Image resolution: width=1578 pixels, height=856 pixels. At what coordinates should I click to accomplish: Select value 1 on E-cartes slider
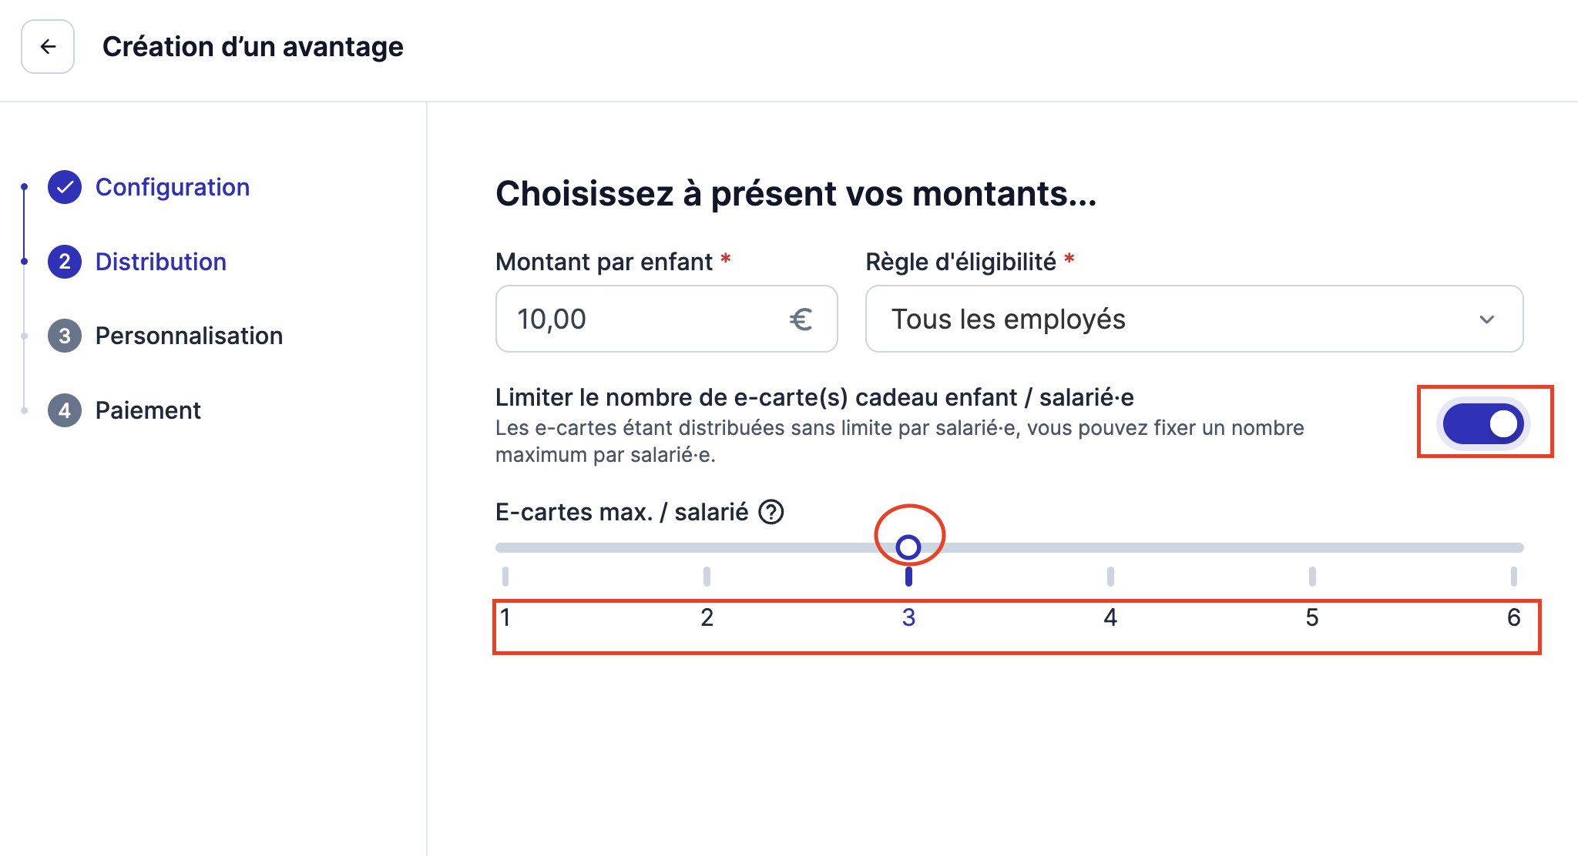tap(505, 617)
